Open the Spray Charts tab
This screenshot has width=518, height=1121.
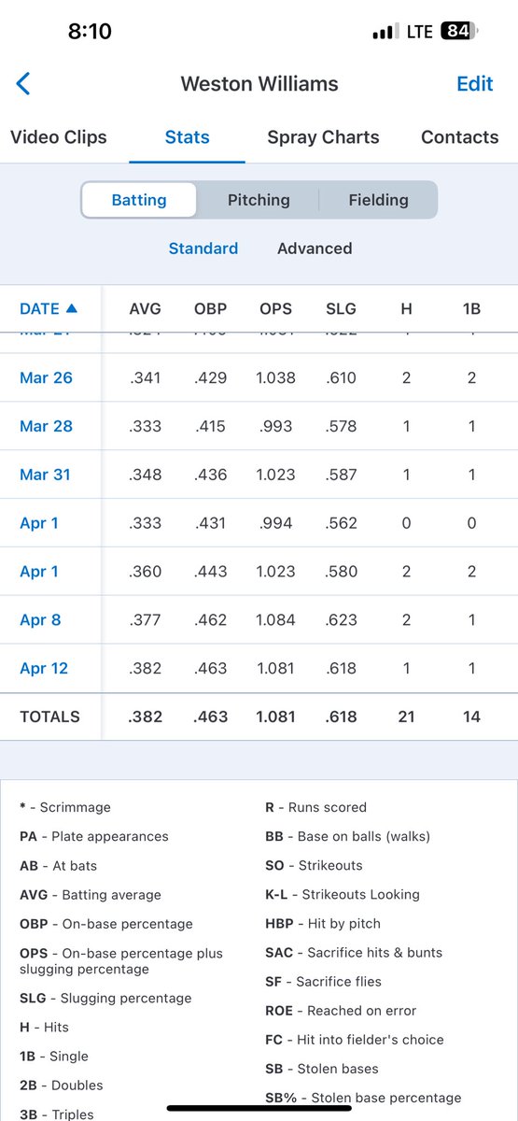coord(323,136)
